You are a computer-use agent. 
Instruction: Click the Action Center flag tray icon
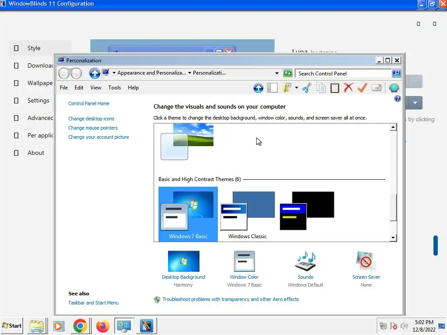[x=394, y=325]
